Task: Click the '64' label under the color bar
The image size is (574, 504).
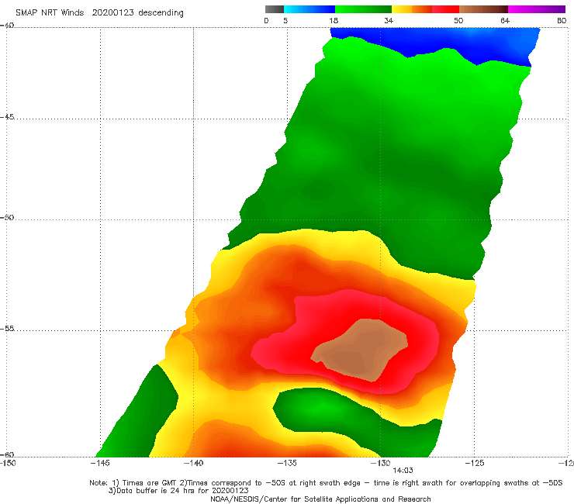Action: (505, 21)
